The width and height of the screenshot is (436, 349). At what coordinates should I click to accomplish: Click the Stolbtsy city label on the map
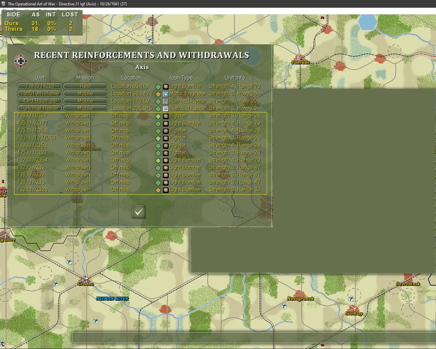point(354,313)
